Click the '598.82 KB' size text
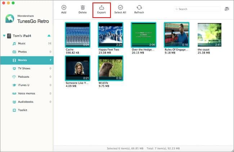Image resolution: width=234 pixels, height=152 pixels. (x=72, y=53)
